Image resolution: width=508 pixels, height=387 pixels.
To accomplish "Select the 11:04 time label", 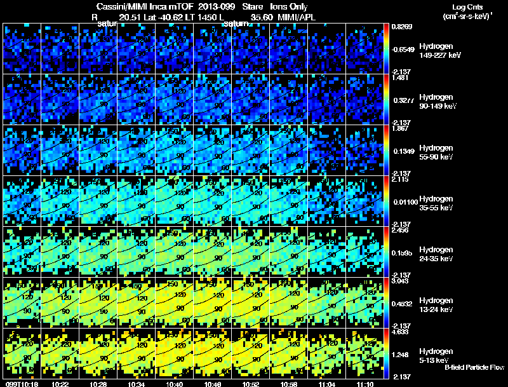I will pyautogui.click(x=327, y=384).
